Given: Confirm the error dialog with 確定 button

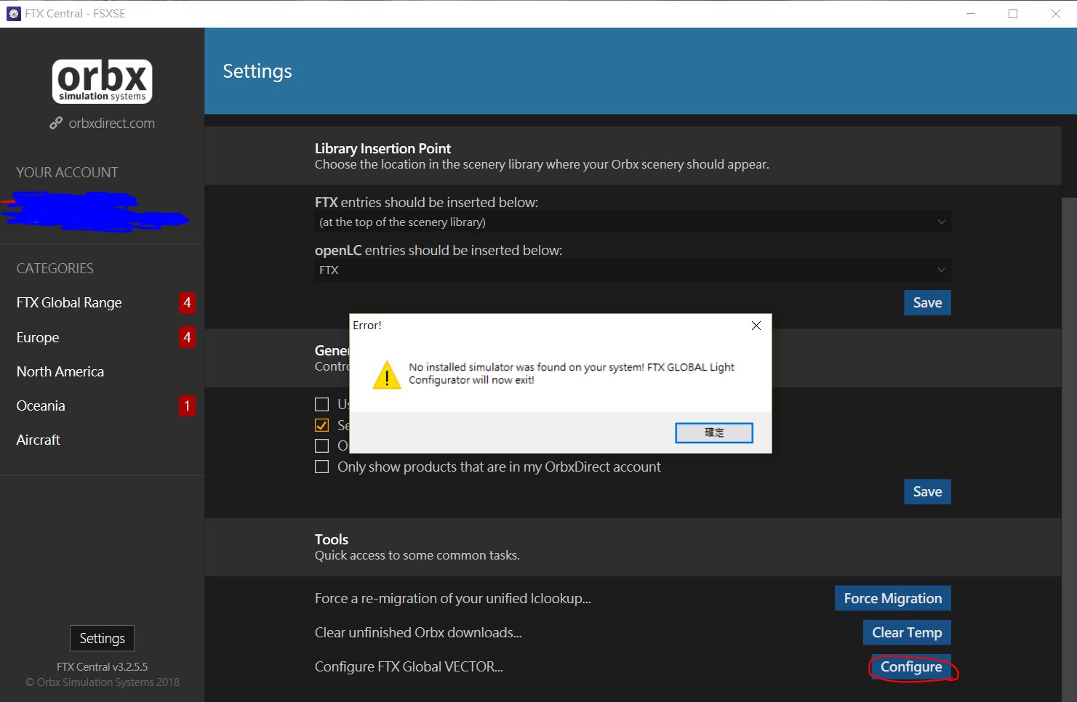Looking at the screenshot, I should click(714, 432).
